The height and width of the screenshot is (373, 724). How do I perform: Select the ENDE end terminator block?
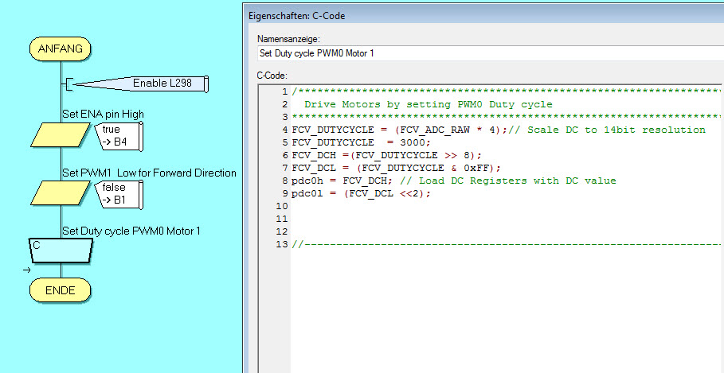[x=60, y=290]
